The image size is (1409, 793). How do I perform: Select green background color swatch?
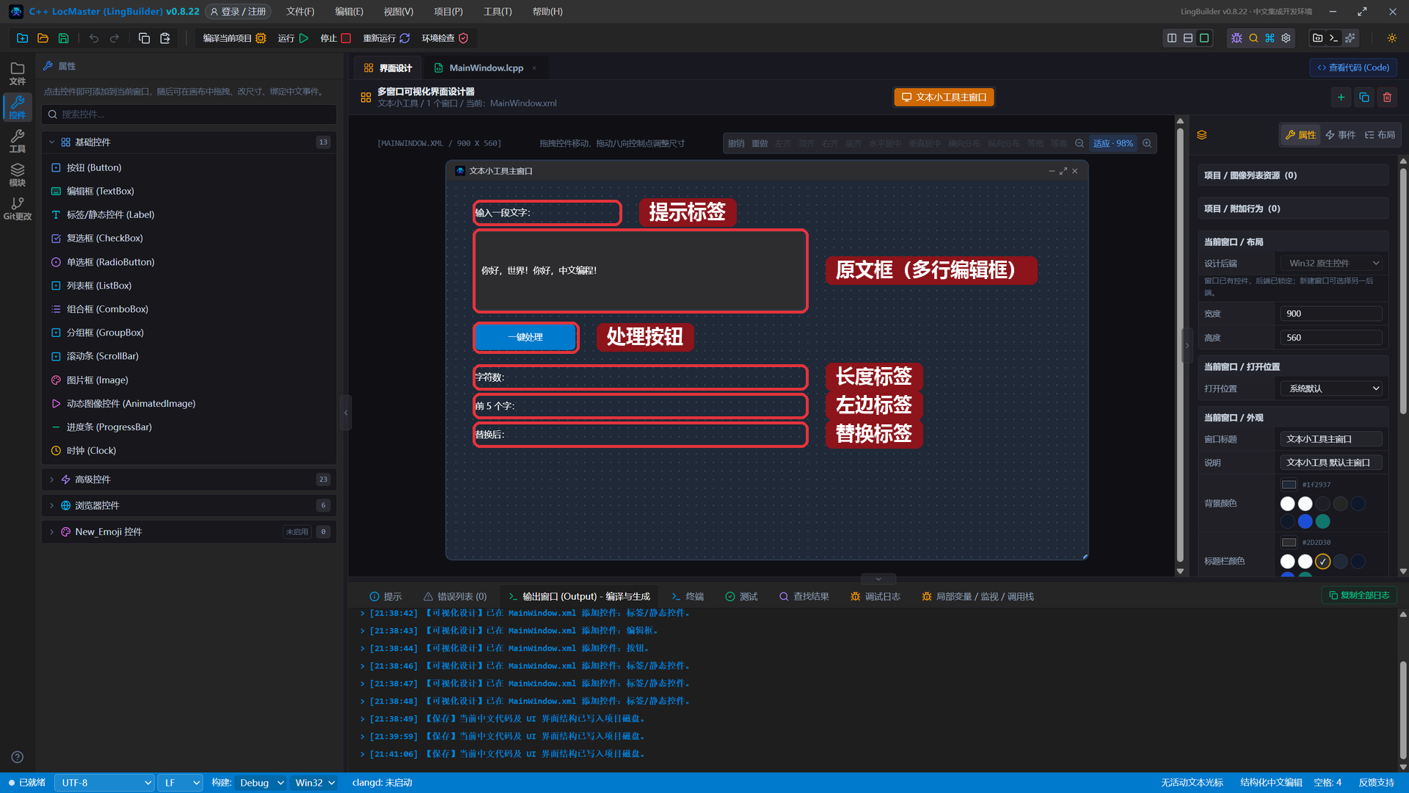pos(1323,521)
